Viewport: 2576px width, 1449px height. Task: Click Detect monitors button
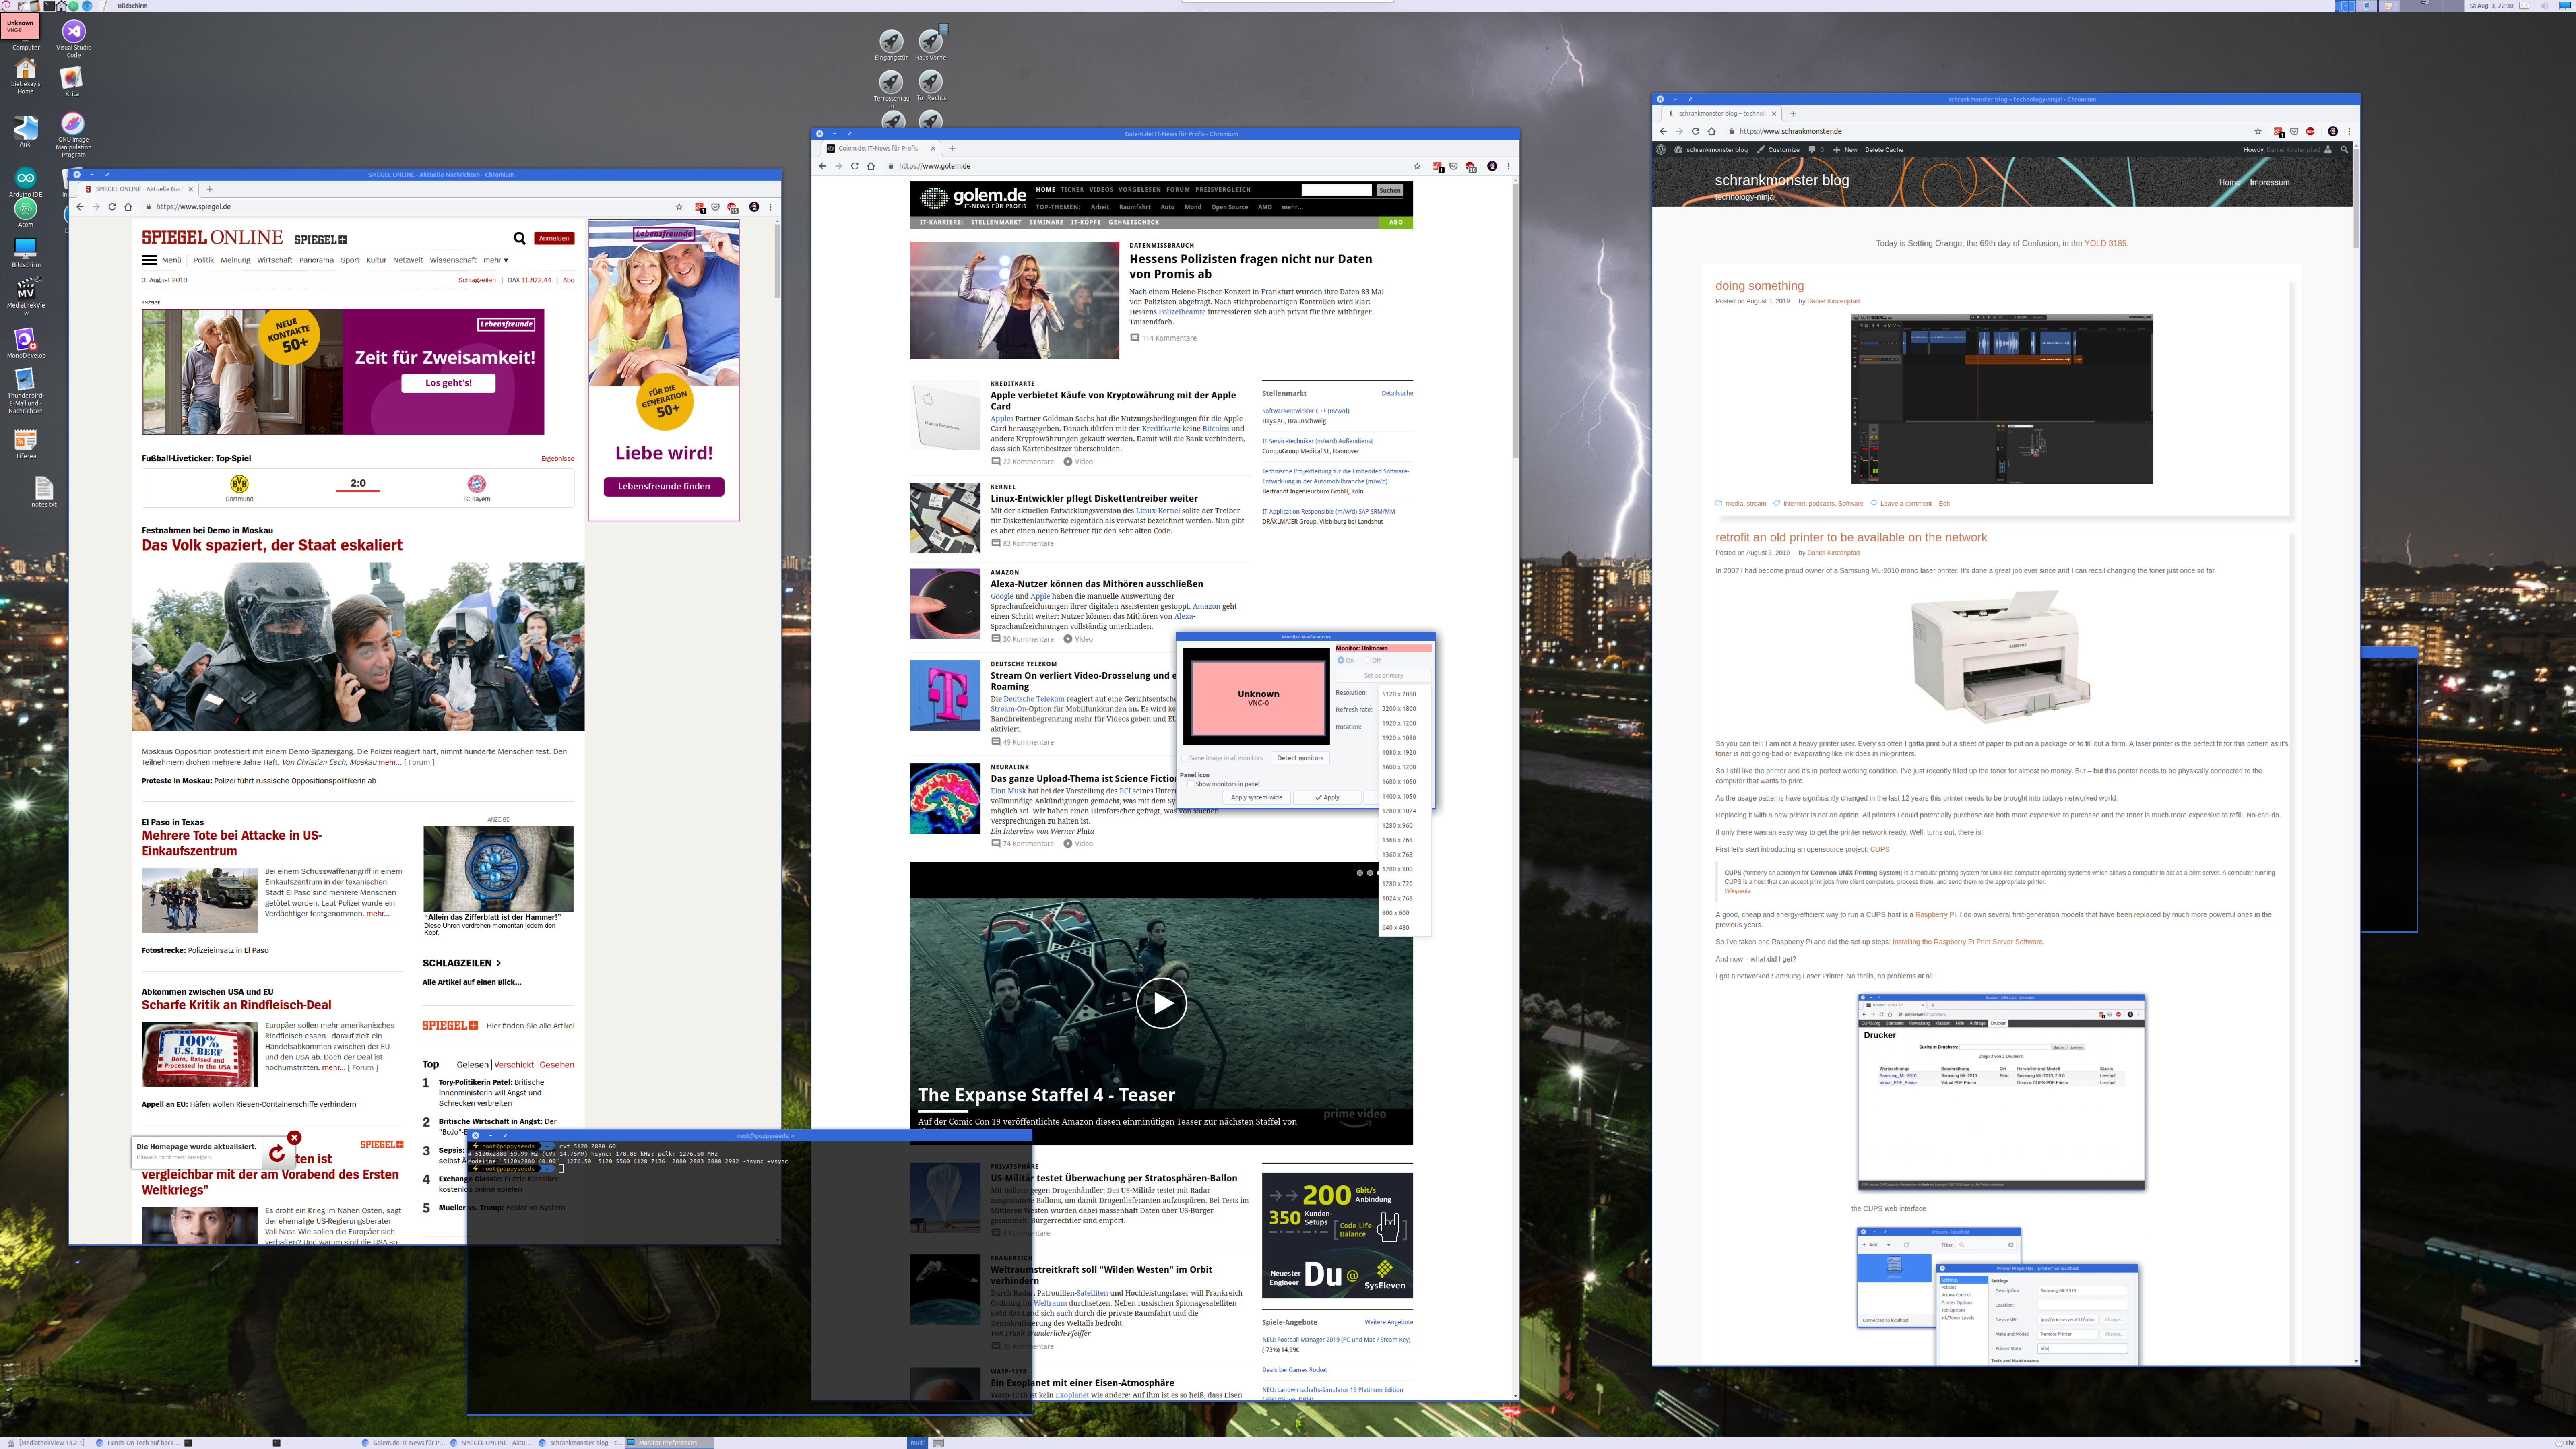click(1300, 758)
